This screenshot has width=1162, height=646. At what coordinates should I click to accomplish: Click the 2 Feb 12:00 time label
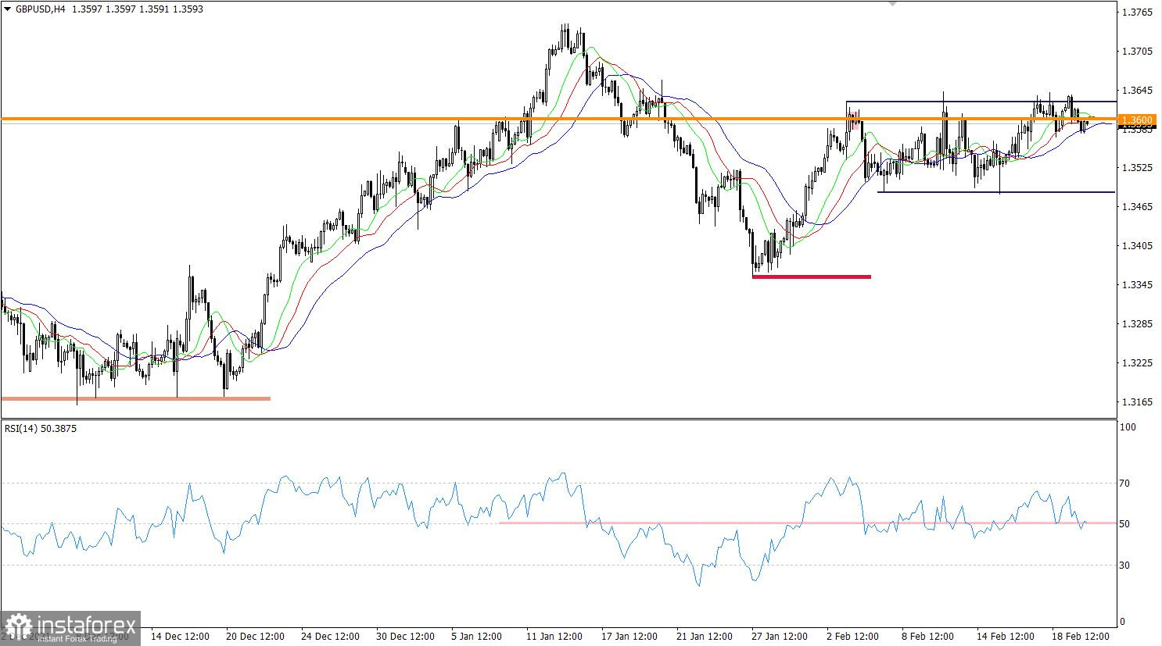853,636
